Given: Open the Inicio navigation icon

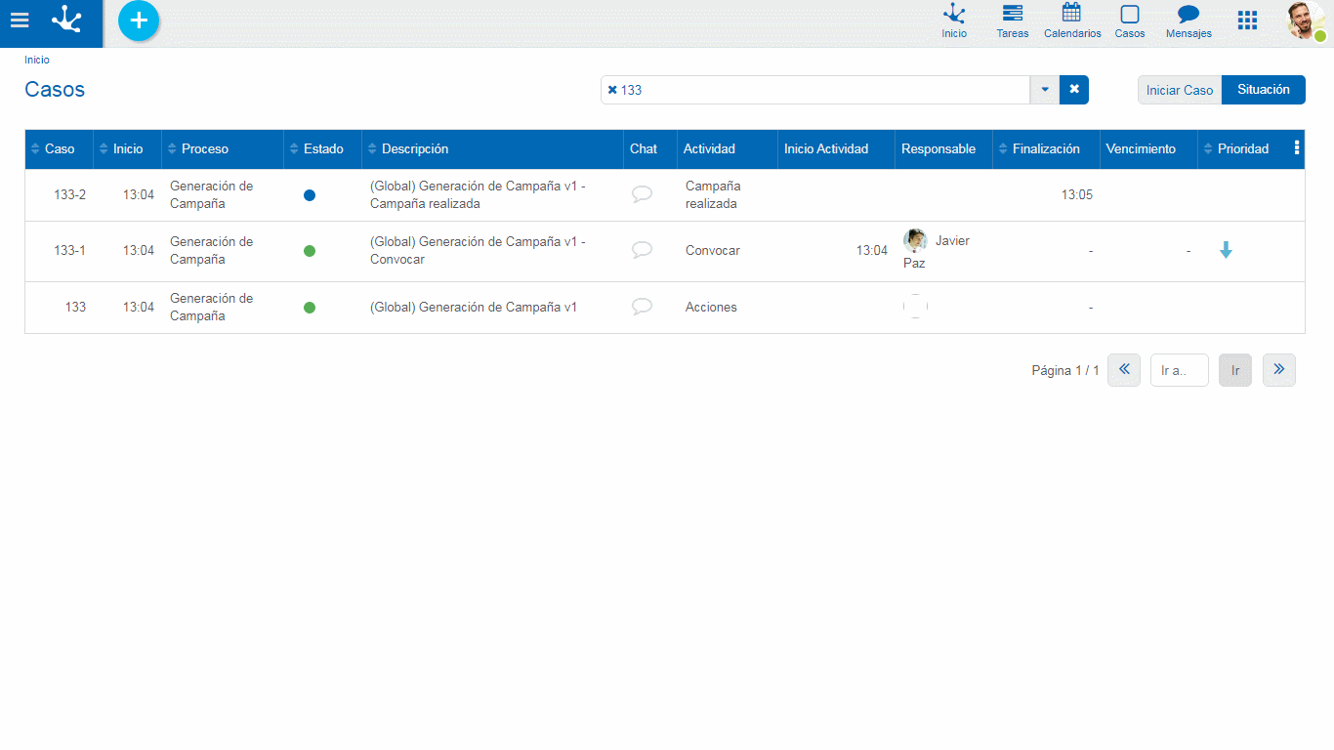Looking at the screenshot, I should point(954,21).
